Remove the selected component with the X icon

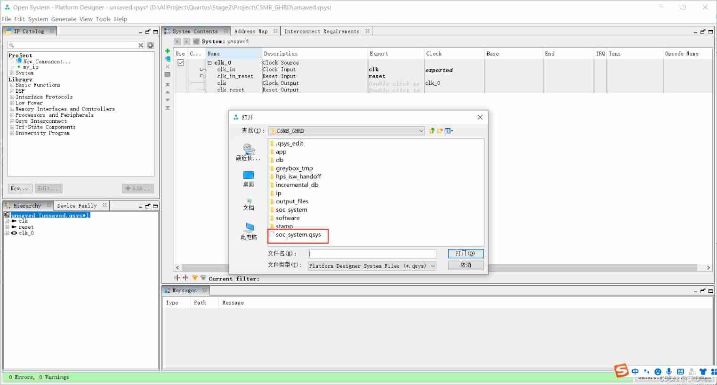(x=167, y=67)
